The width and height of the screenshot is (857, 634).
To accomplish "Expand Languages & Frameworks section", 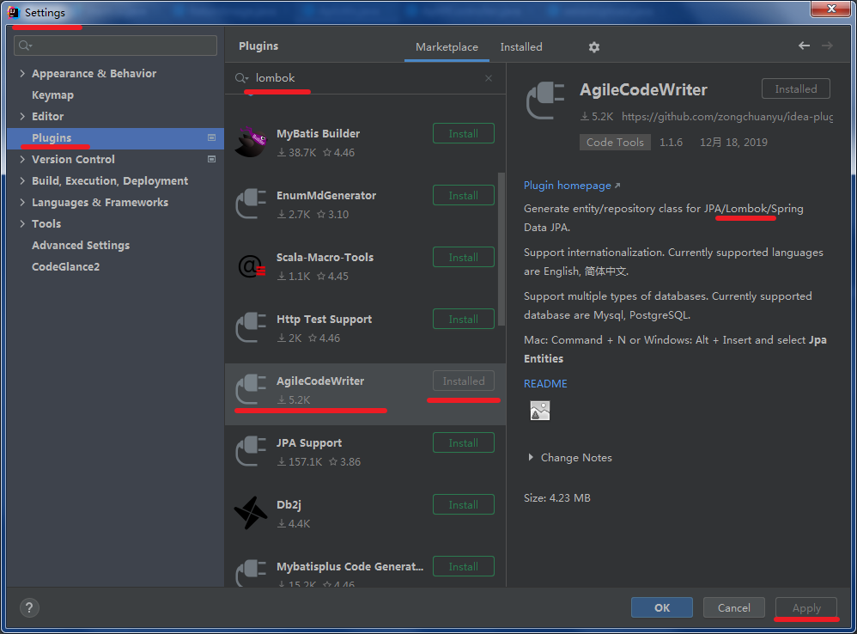I will [22, 202].
